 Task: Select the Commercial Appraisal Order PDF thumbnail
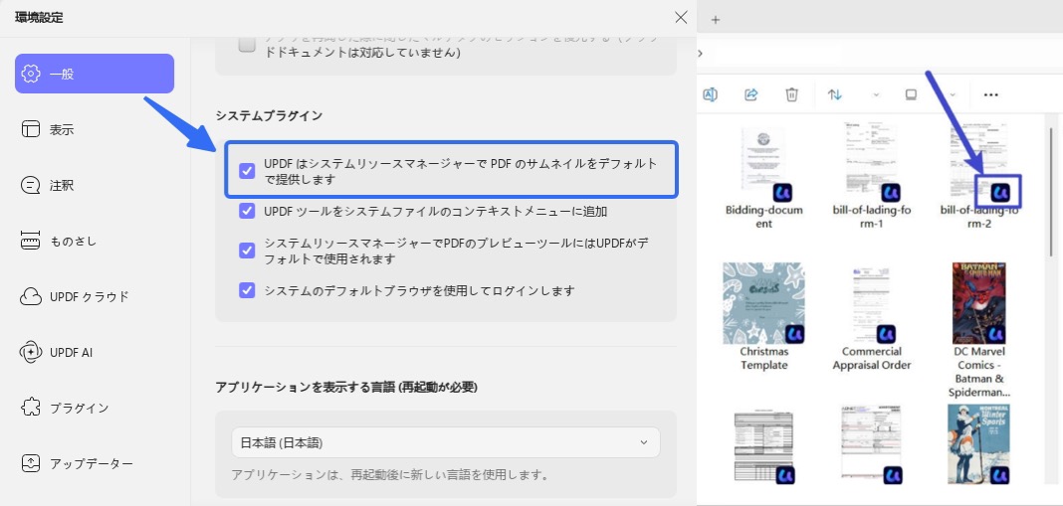coord(872,303)
